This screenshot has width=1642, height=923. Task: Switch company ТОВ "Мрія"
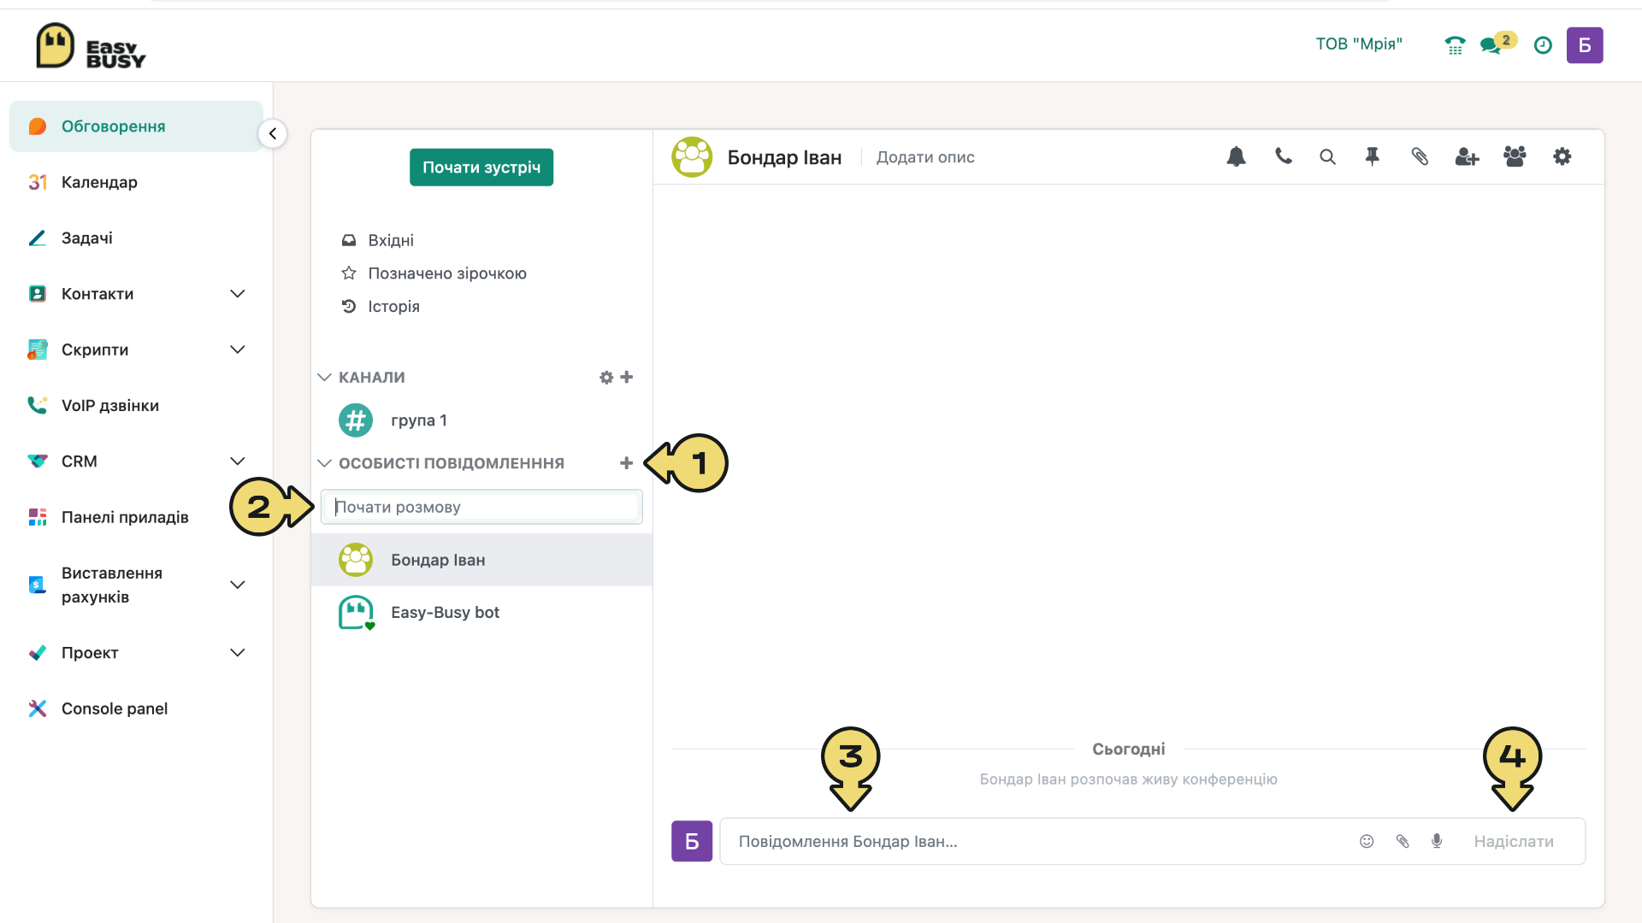point(1359,44)
